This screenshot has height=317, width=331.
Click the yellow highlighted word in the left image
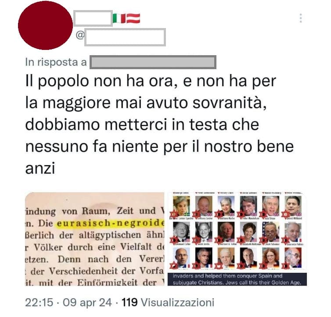pyautogui.click(x=110, y=223)
